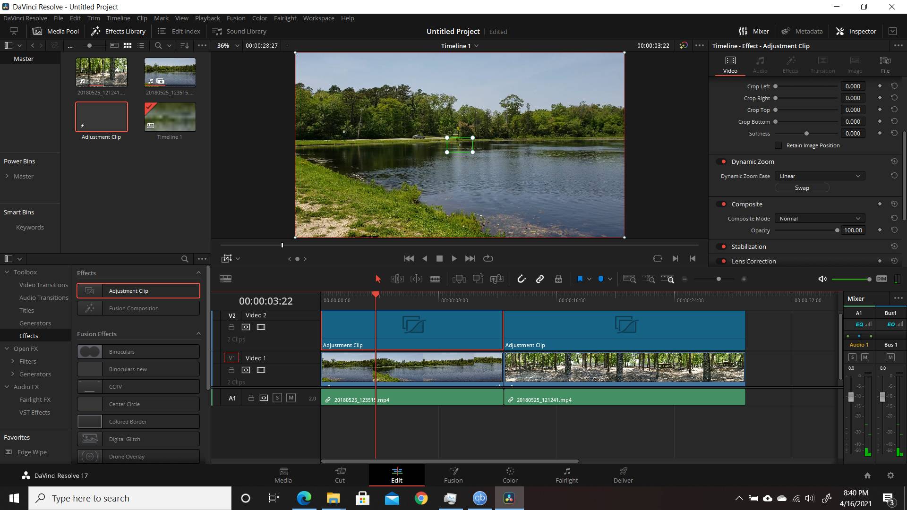Screen dimensions: 907x510
Task: Click the Swap button in Dynamic Zoom
Action: pyautogui.click(x=802, y=187)
